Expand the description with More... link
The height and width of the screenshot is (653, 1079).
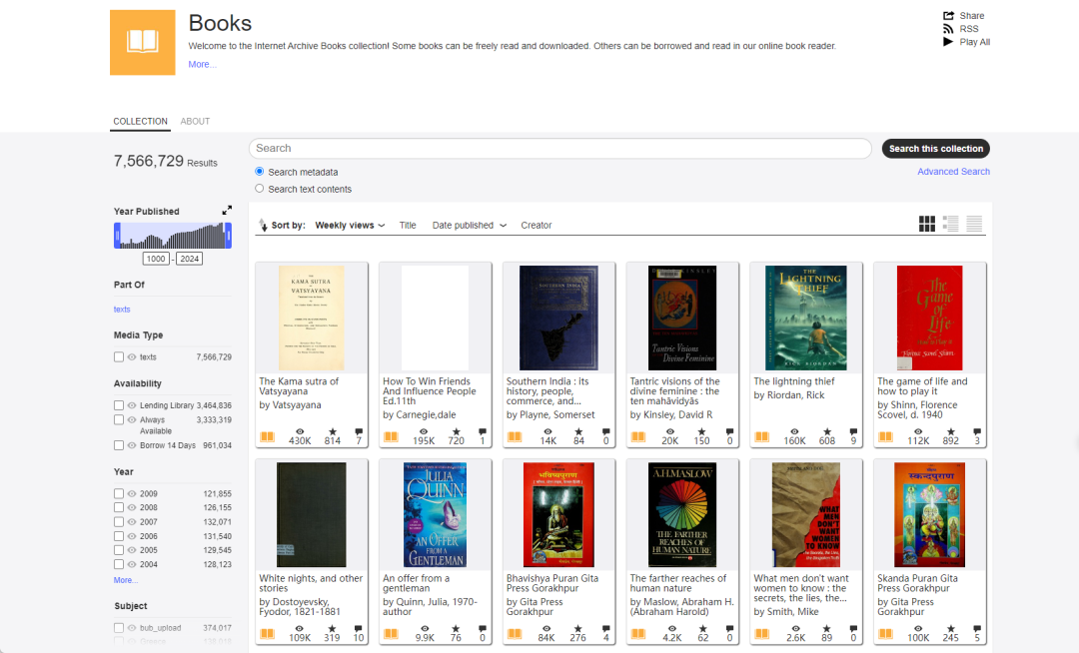coord(202,64)
